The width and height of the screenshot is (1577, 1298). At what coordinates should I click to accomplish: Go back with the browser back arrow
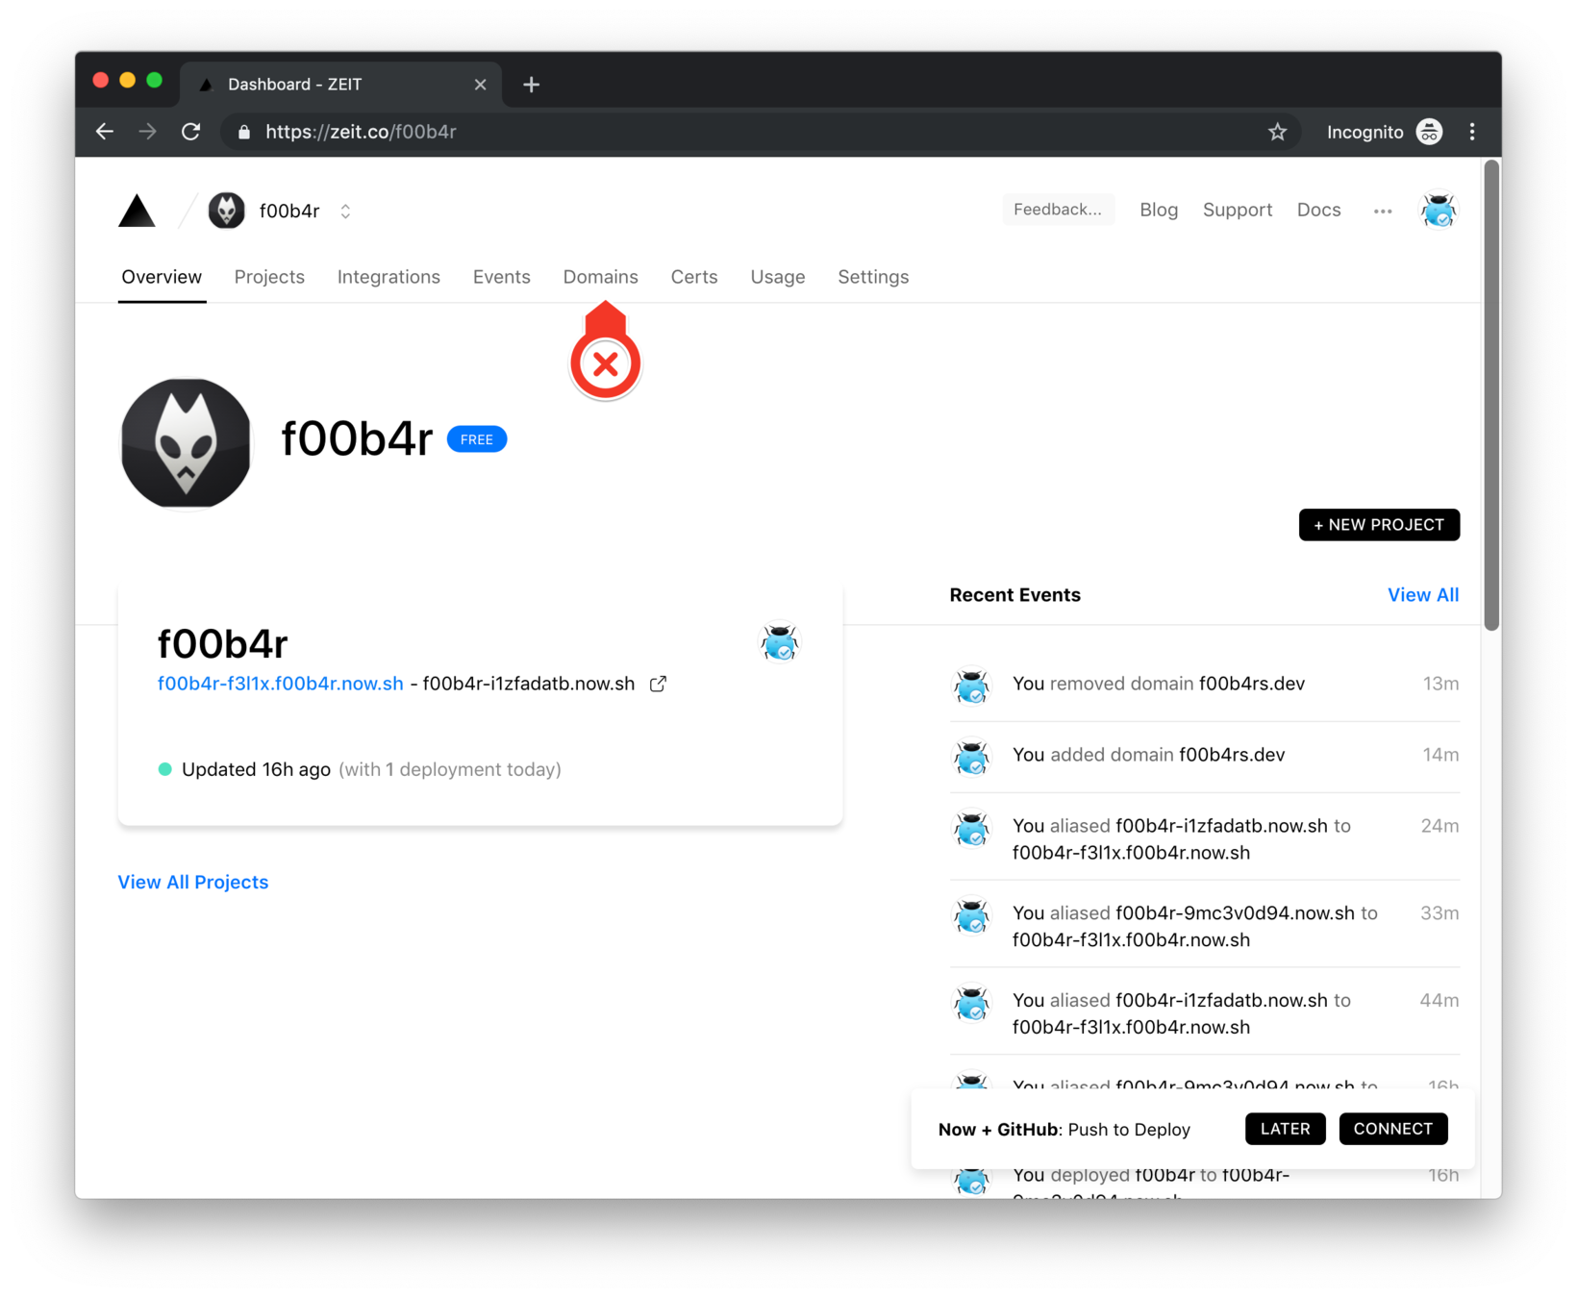105,132
